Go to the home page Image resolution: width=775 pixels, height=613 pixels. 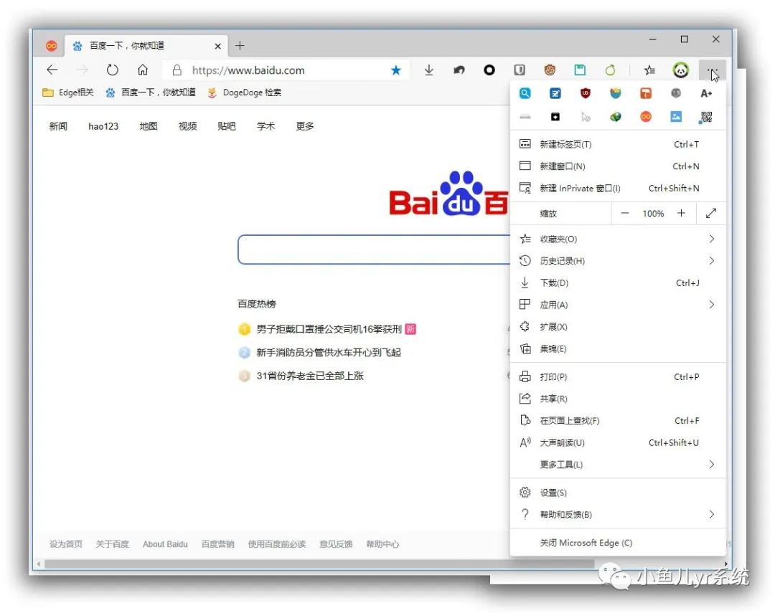point(142,70)
